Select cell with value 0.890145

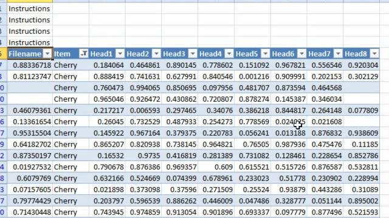(180, 65)
